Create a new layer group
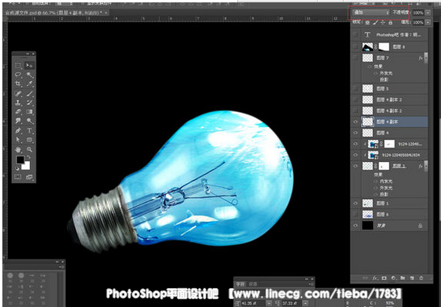 [x=403, y=278]
